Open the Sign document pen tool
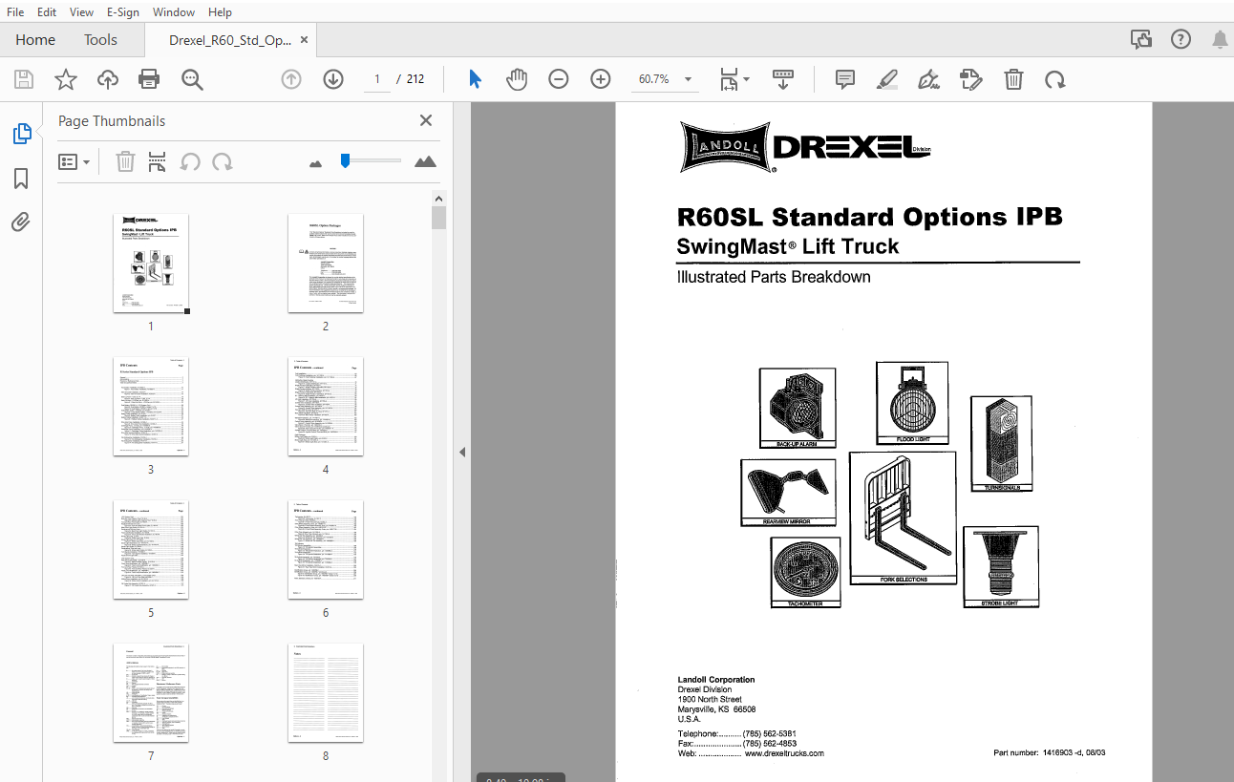Screen dimensions: 1234x782 pyautogui.click(x=928, y=79)
